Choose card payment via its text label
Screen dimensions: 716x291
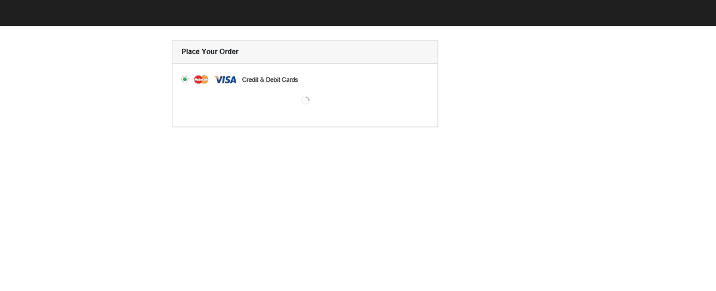tap(270, 80)
